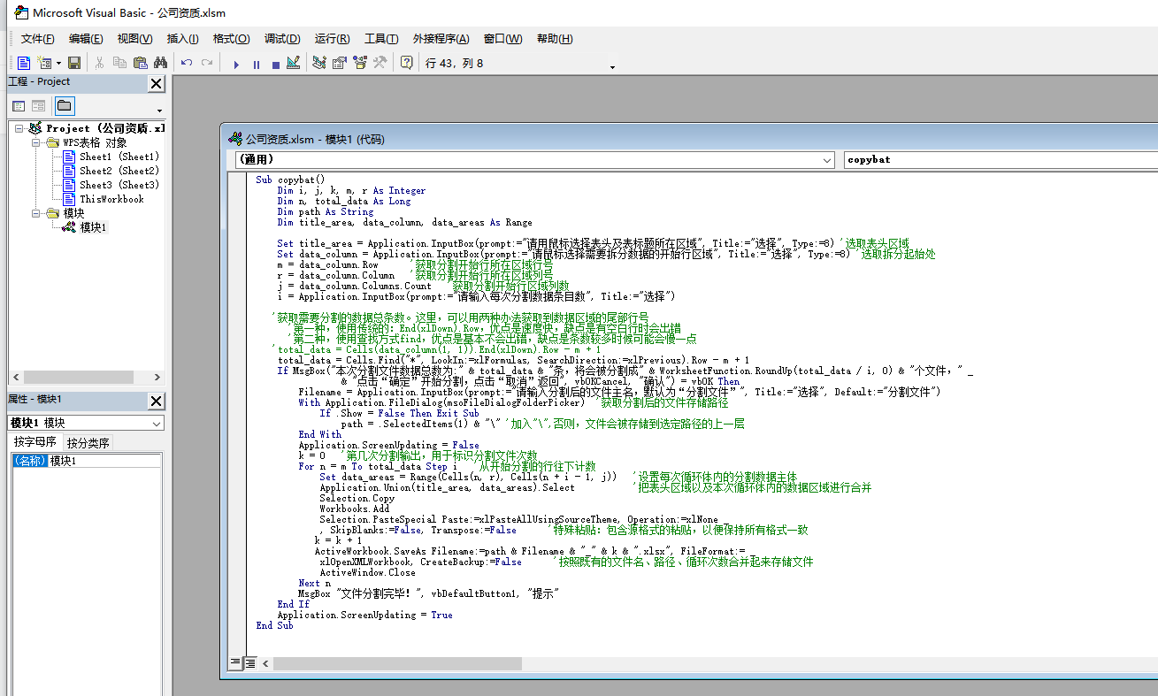
Task: Click the Break pause icon
Action: pyautogui.click(x=257, y=64)
